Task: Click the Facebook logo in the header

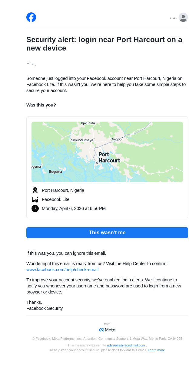Action: pos(31,17)
